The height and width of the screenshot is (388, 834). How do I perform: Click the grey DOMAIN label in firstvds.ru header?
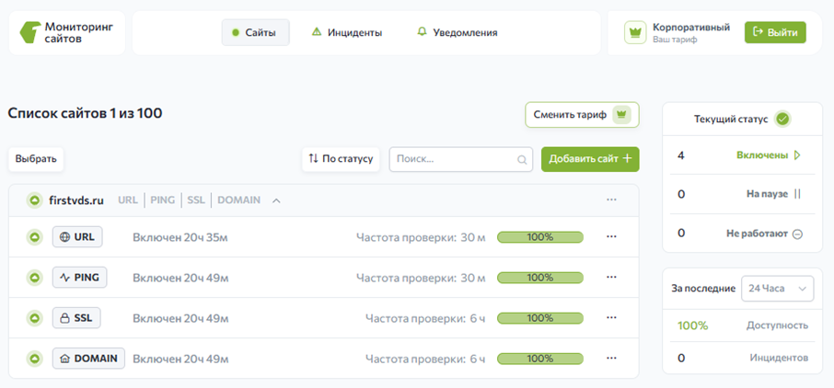pyautogui.click(x=238, y=200)
